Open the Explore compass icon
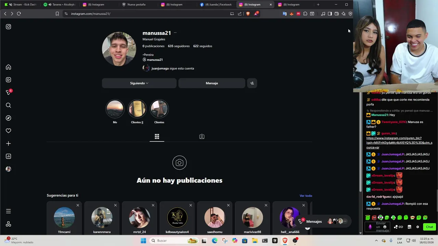 tap(9, 118)
